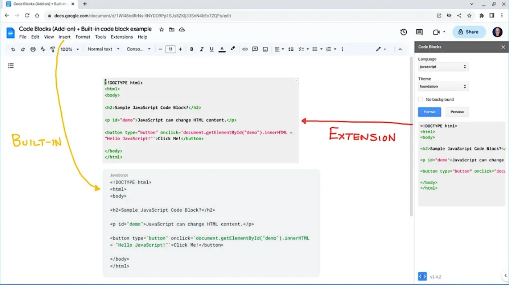
Task: Toggle Underline formatting
Action: coord(212,49)
